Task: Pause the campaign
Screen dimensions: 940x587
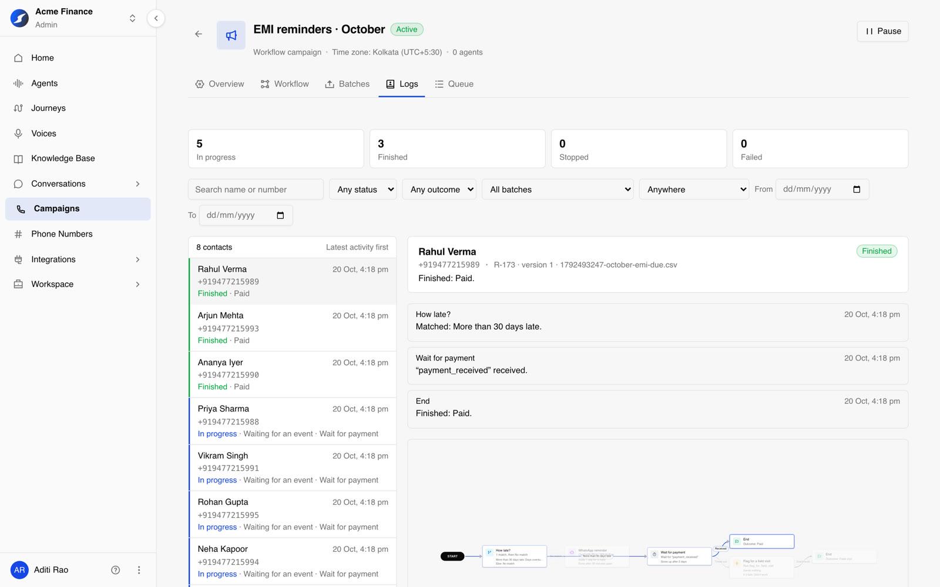Action: (x=882, y=31)
